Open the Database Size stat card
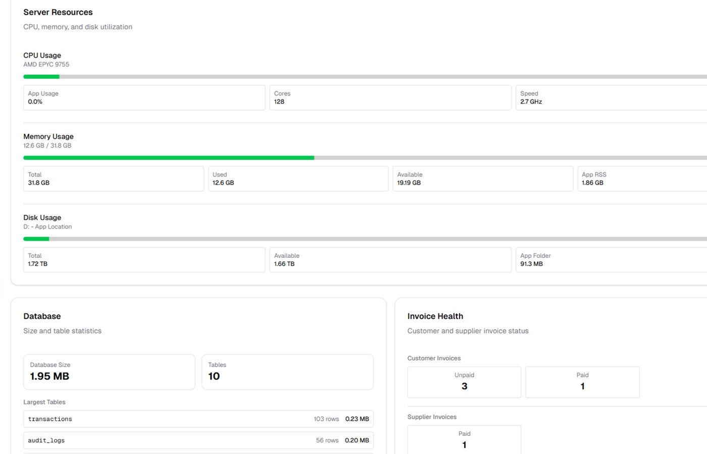The image size is (707, 454). pos(109,372)
